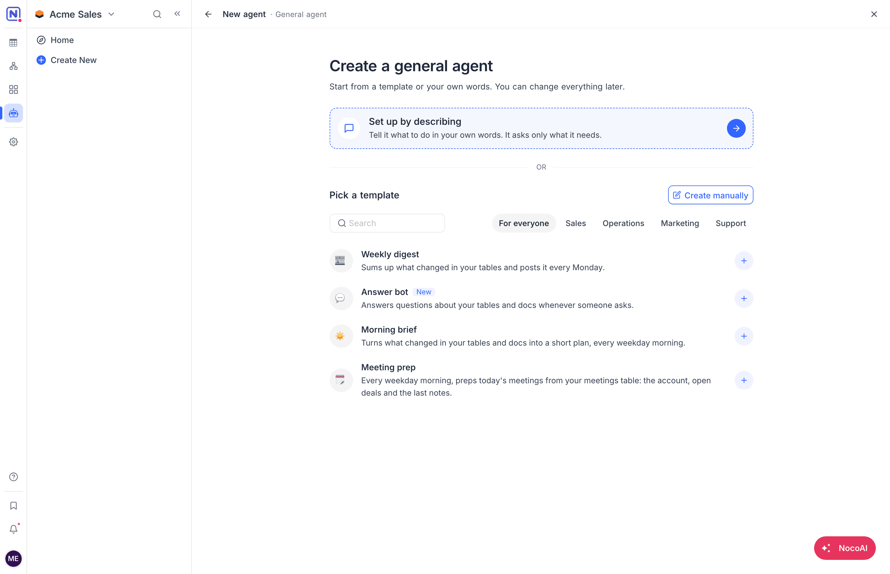This screenshot has width=890, height=574.
Task: Go back using the left arrow
Action: pos(208,14)
